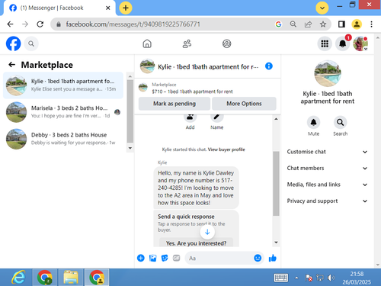The image size is (381, 286).
Task: Click More Options button
Action: tap(244, 104)
